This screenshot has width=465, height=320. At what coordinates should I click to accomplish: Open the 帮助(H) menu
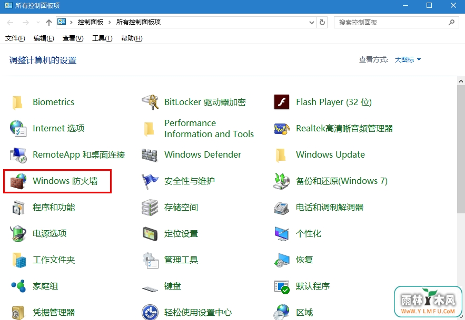click(132, 38)
